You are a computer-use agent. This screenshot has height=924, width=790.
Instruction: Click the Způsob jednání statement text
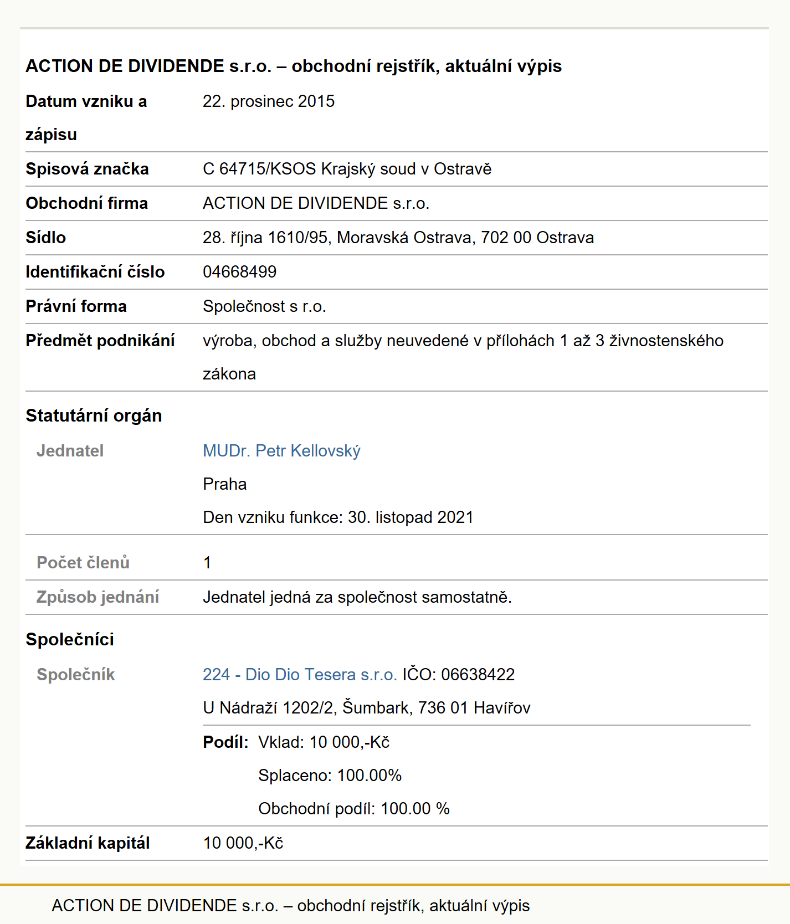click(x=357, y=597)
